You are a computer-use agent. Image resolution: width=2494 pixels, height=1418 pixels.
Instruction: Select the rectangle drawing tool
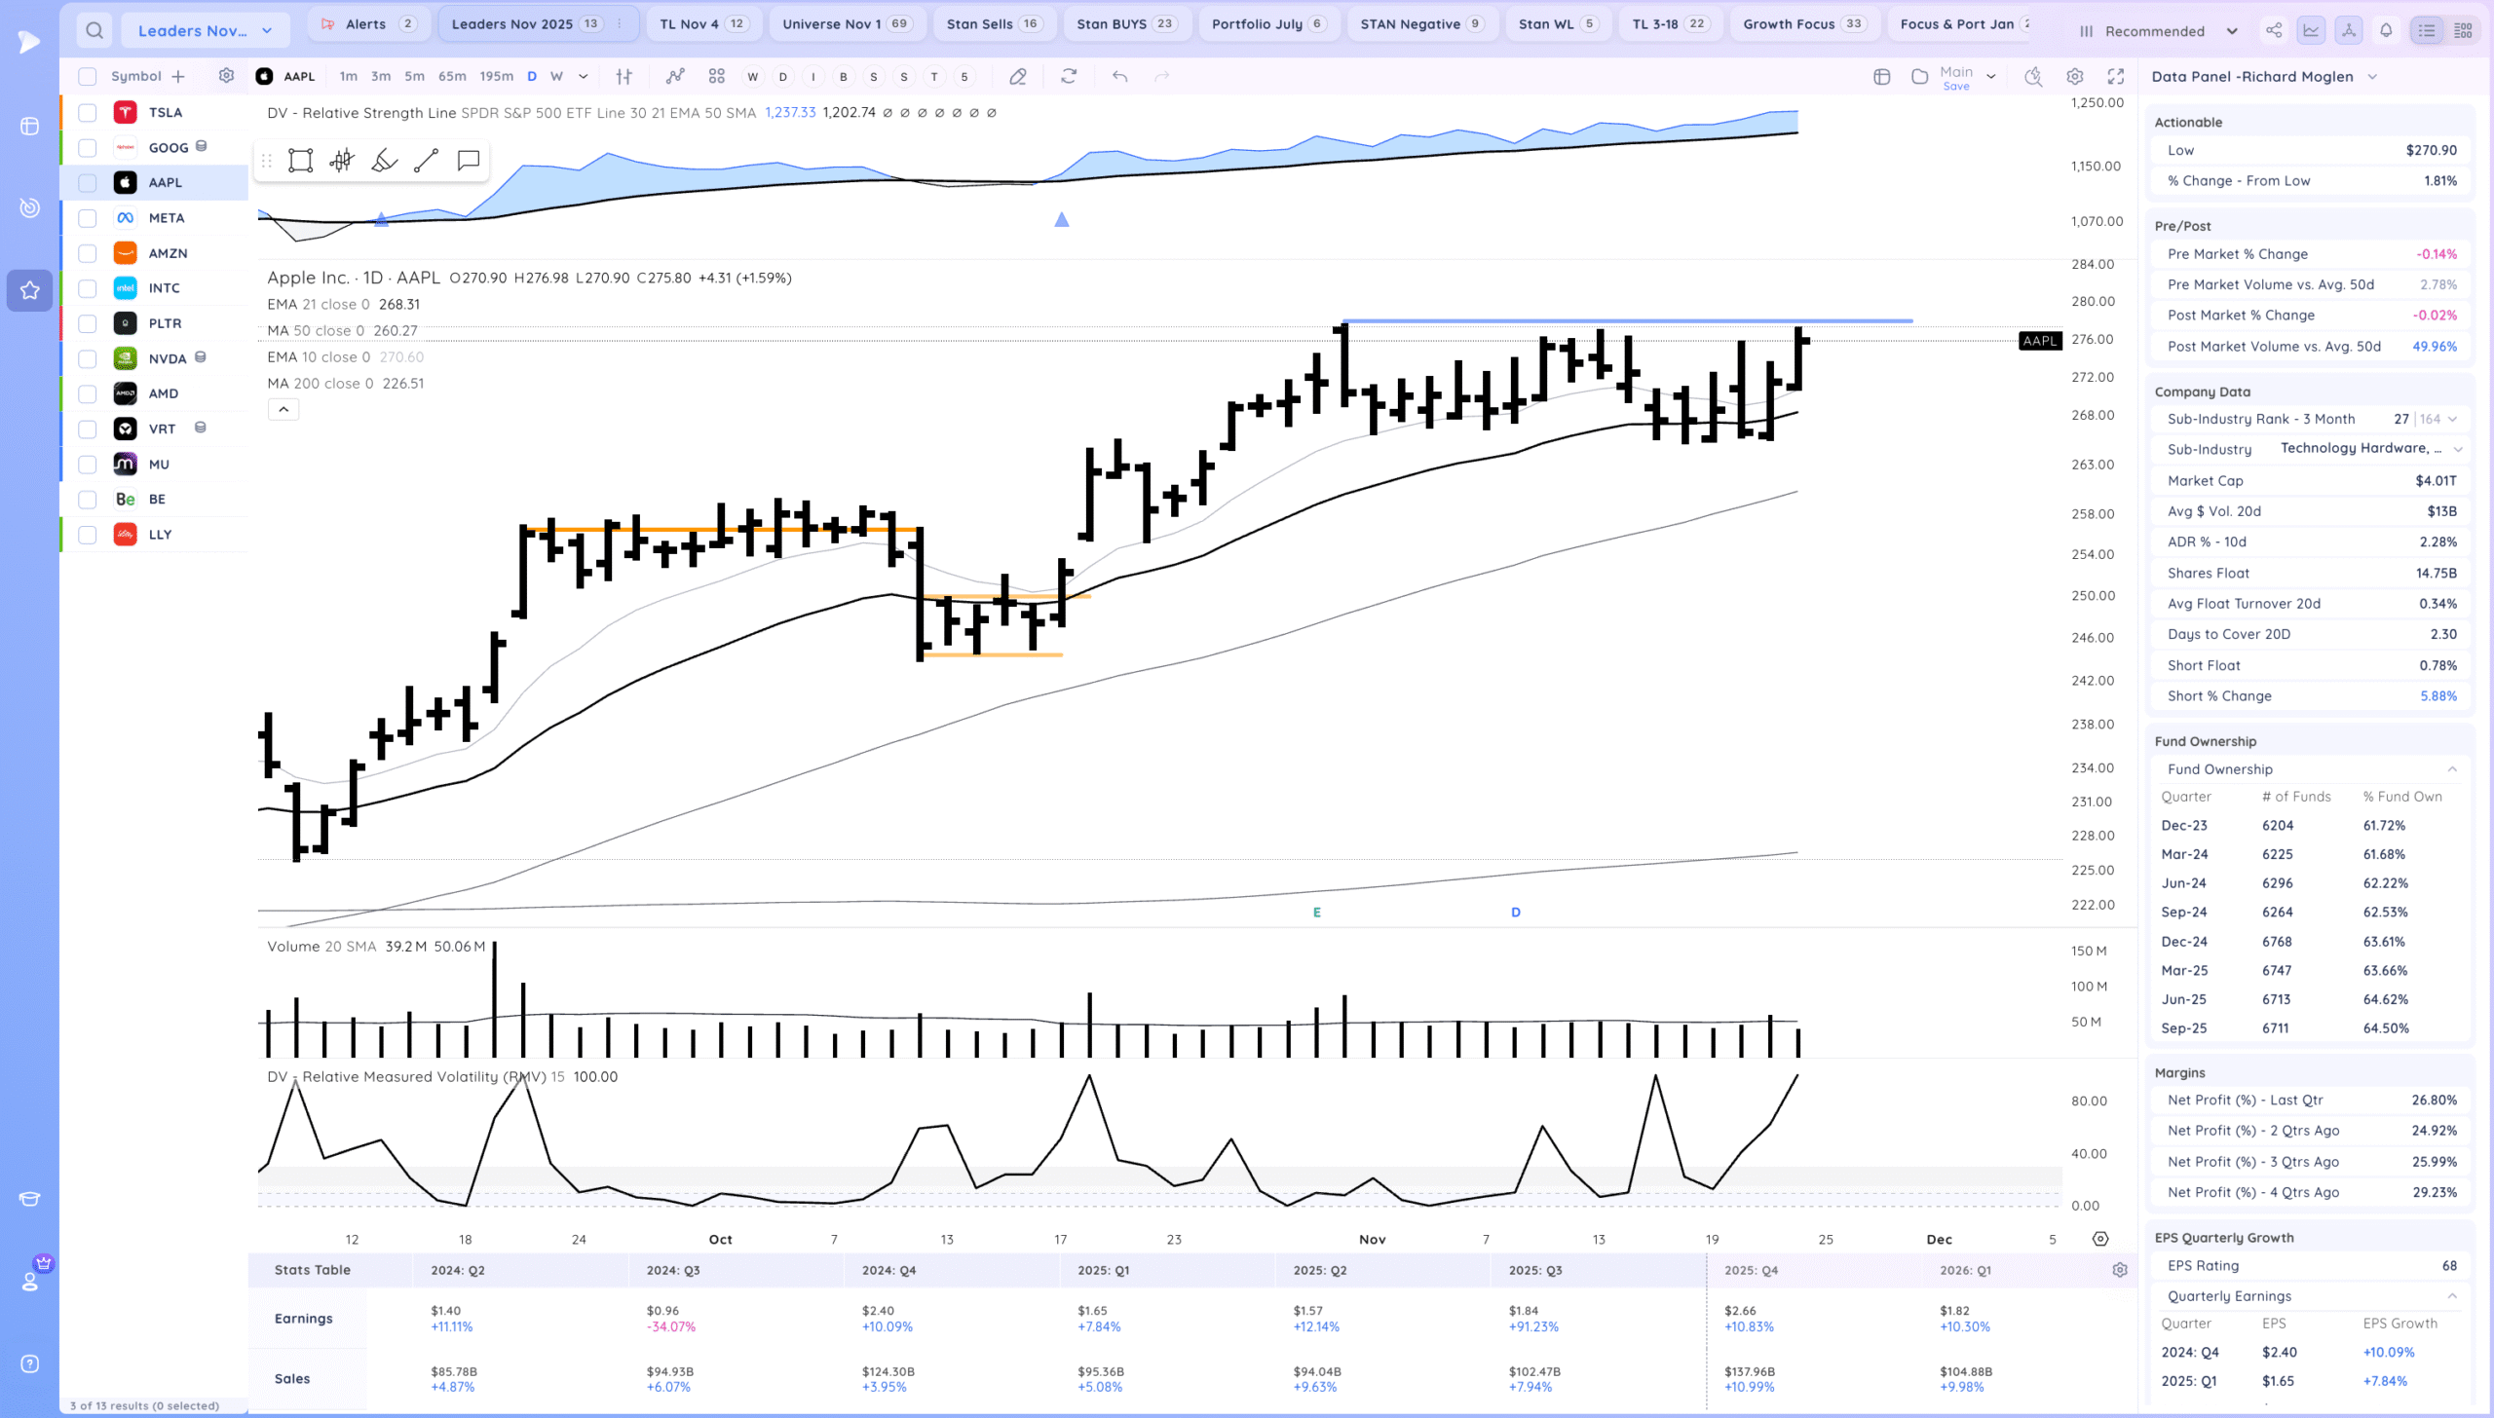point(300,161)
